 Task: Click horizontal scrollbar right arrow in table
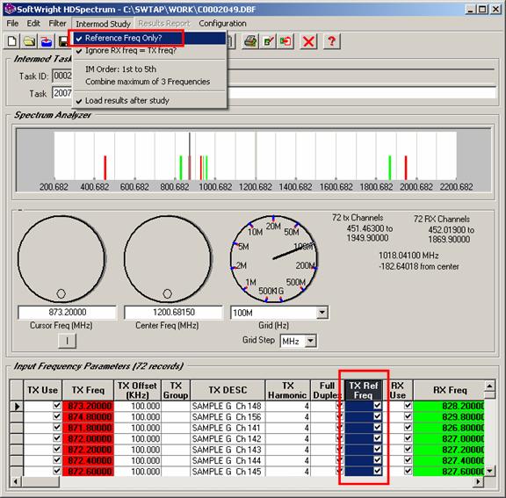pyautogui.click(x=479, y=482)
